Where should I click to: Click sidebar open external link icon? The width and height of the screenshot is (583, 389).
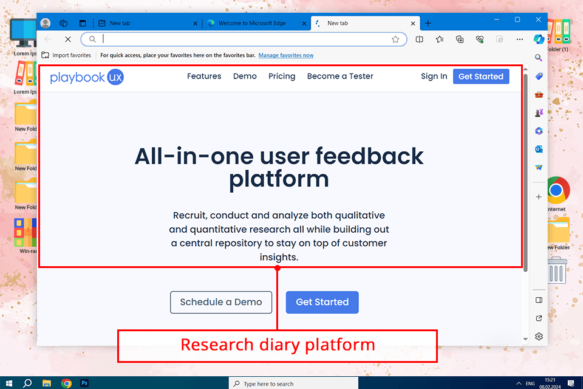coord(539,318)
